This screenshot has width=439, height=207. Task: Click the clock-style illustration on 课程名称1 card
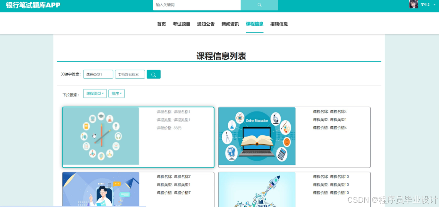(101, 136)
